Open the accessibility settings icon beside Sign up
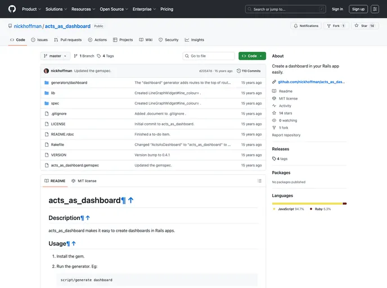Viewport: 387px width, 288px height. (x=375, y=9)
